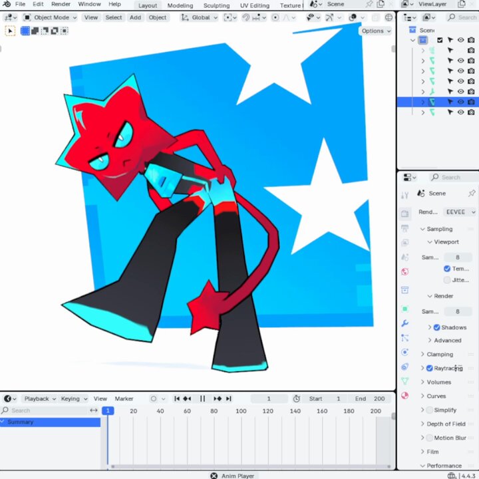Open the View Layer properties tab
The height and width of the screenshot is (479, 479).
[x=404, y=243]
